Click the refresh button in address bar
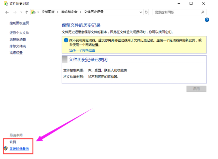 click(146, 12)
